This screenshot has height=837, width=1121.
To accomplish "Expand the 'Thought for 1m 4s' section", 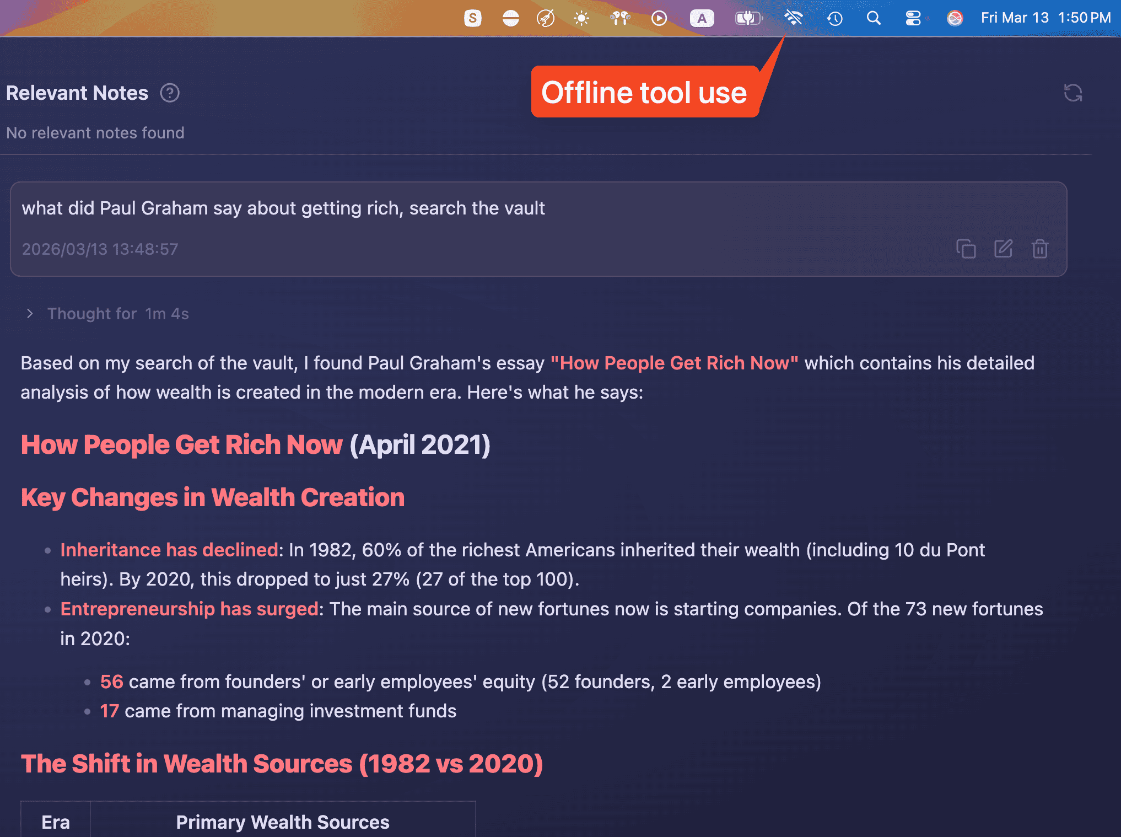I will 30,314.
